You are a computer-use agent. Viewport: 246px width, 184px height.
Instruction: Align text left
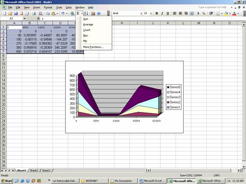175,14
